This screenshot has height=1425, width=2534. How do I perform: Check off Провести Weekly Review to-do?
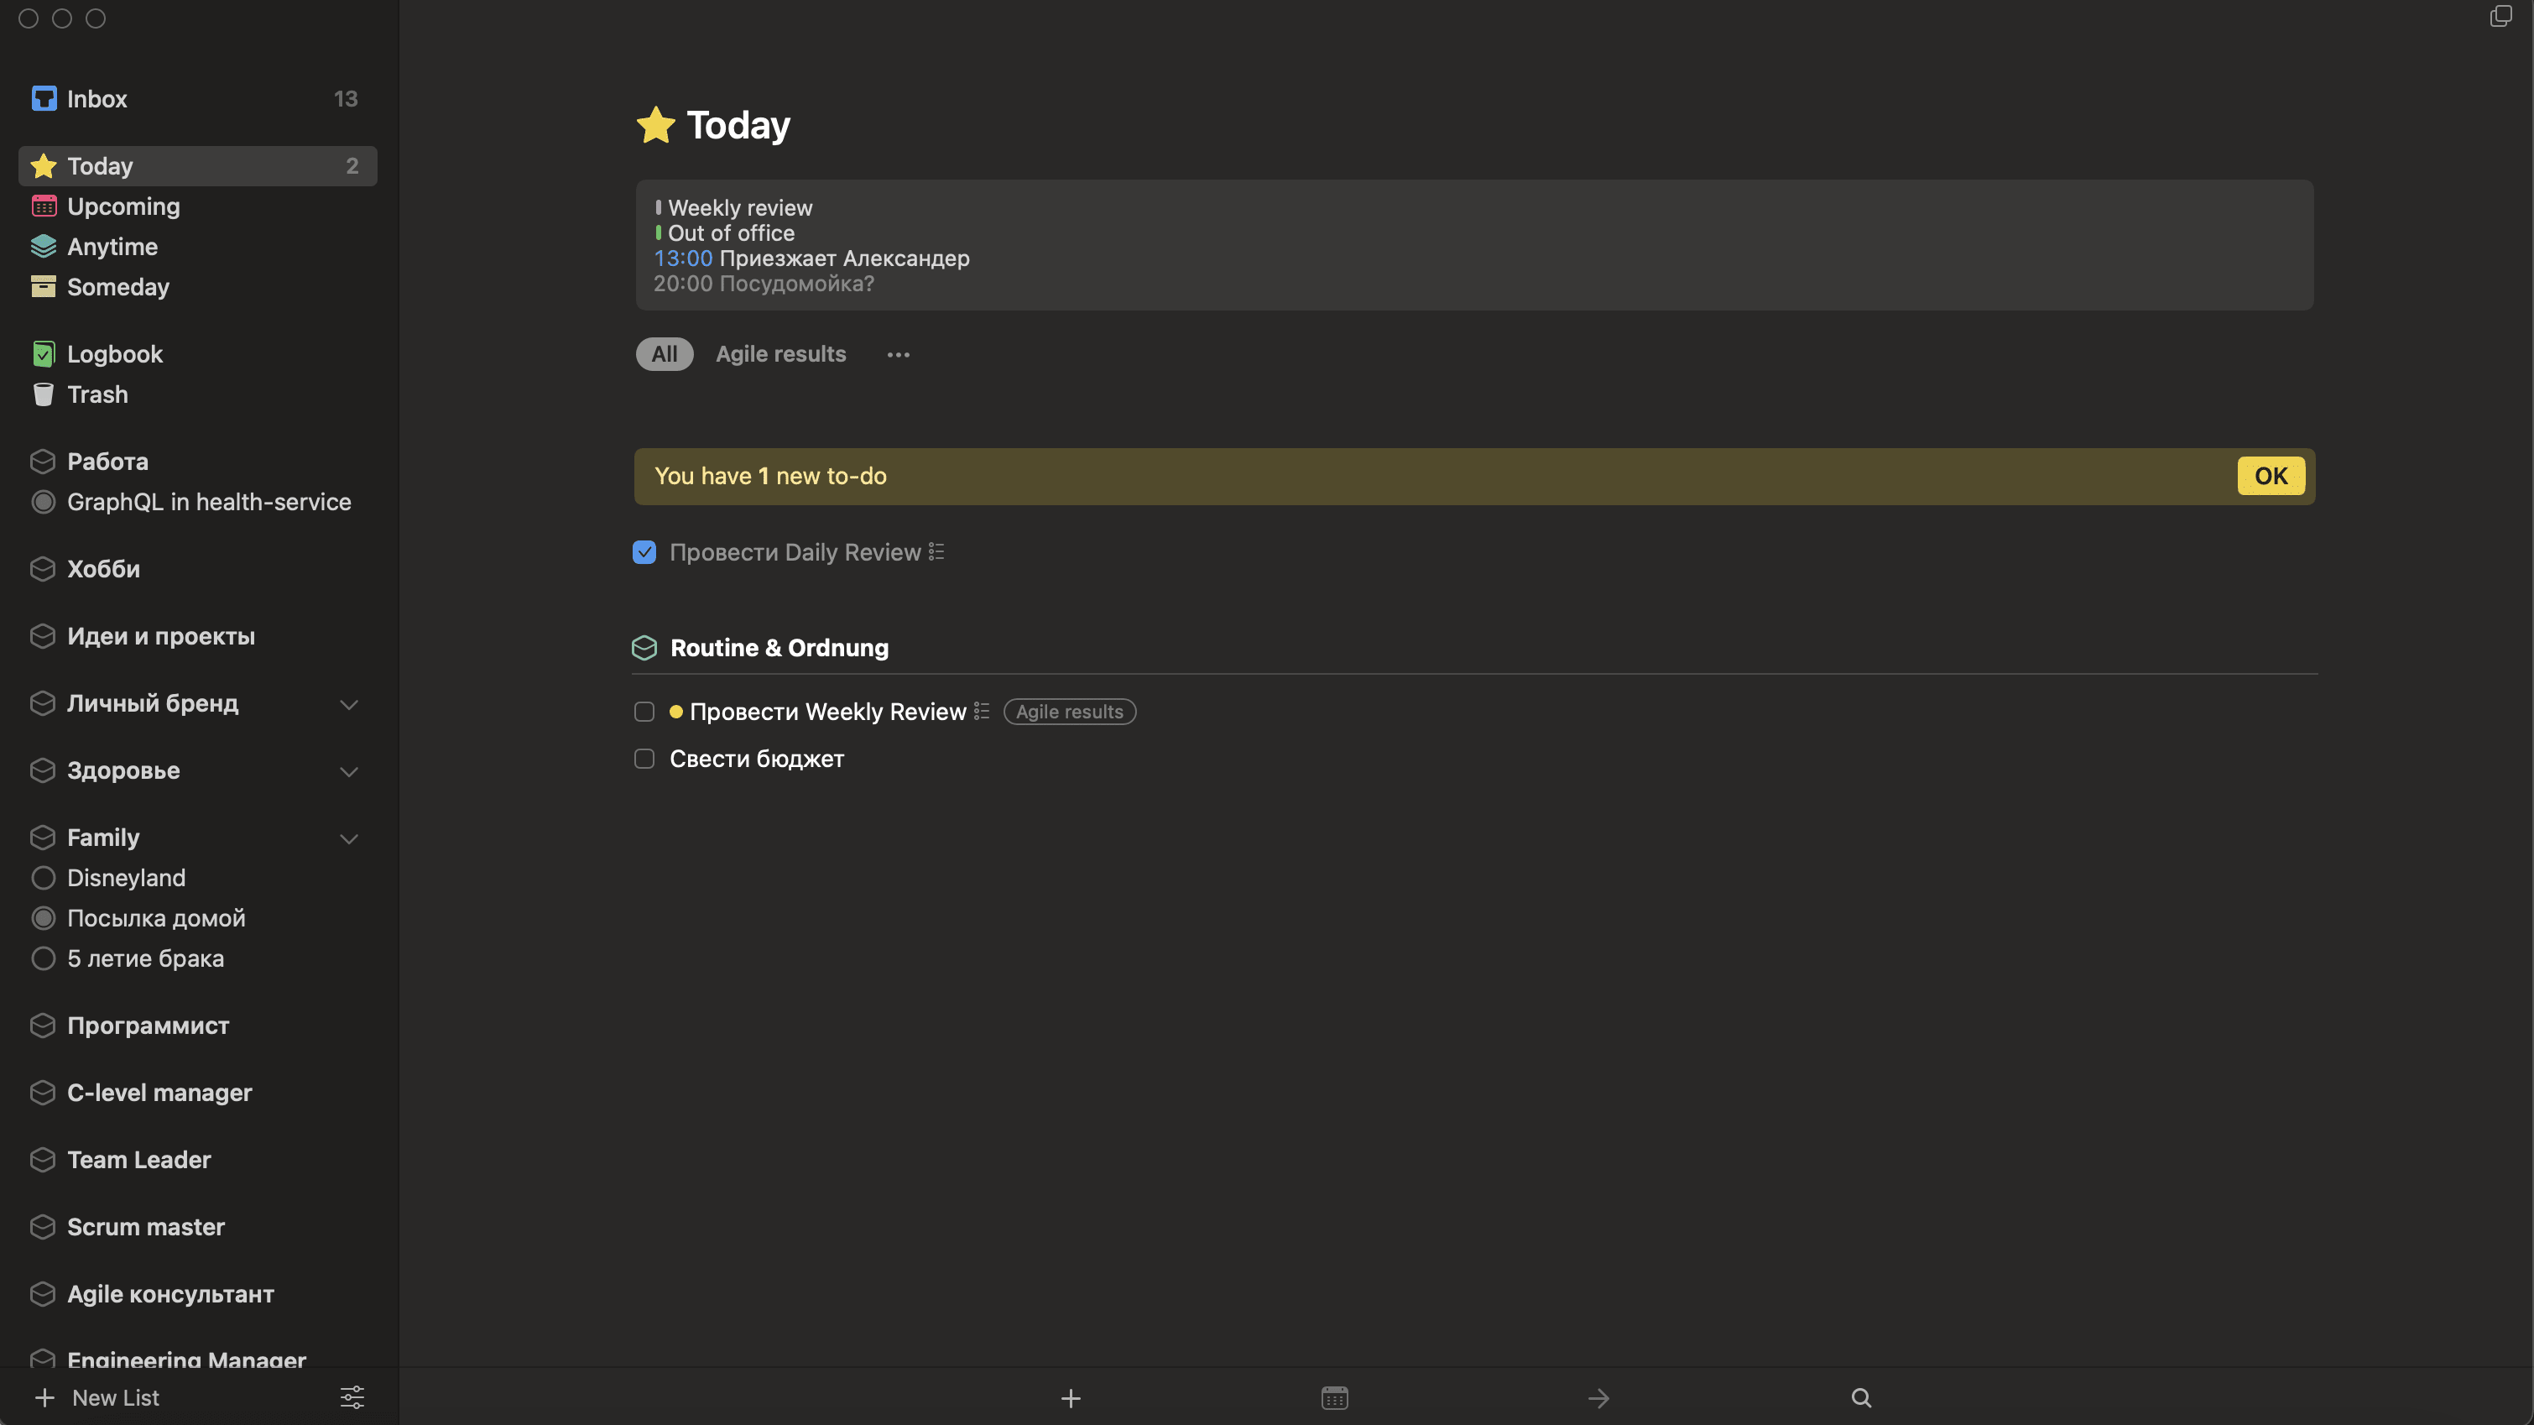[644, 712]
